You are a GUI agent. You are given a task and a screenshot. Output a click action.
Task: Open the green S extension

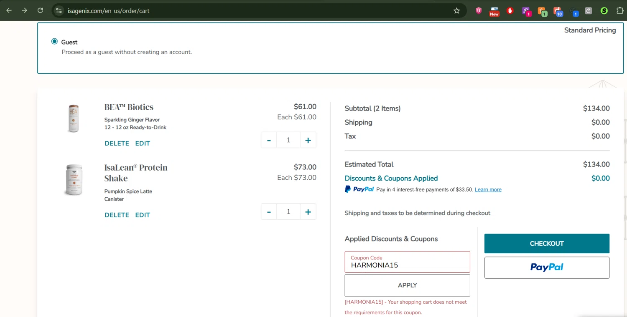pos(604,11)
